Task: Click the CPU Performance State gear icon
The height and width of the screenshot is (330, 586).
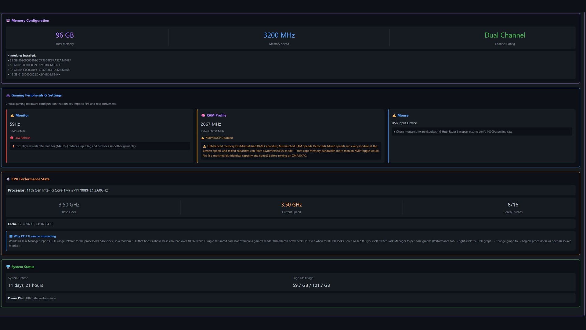Action: click(8, 179)
